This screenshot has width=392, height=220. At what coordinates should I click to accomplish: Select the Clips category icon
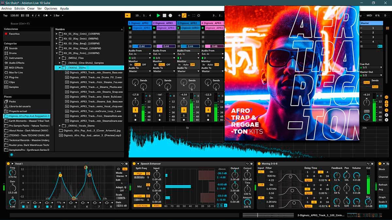pyautogui.click(x=6, y=82)
